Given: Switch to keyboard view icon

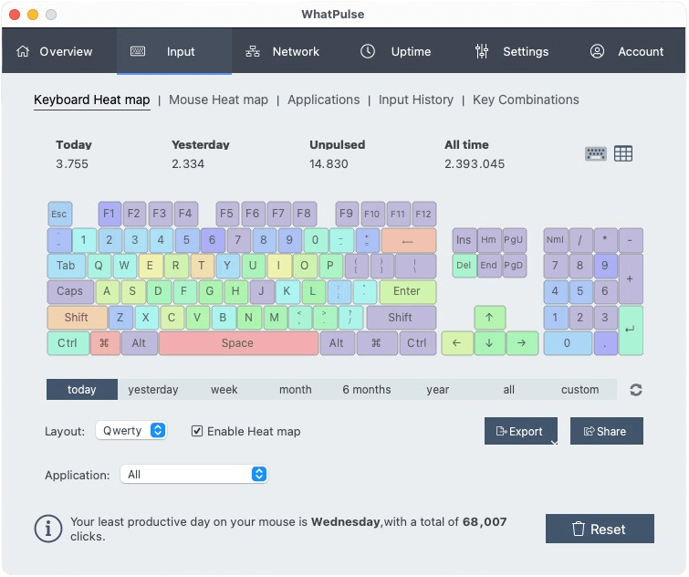Looking at the screenshot, I should 595,153.
